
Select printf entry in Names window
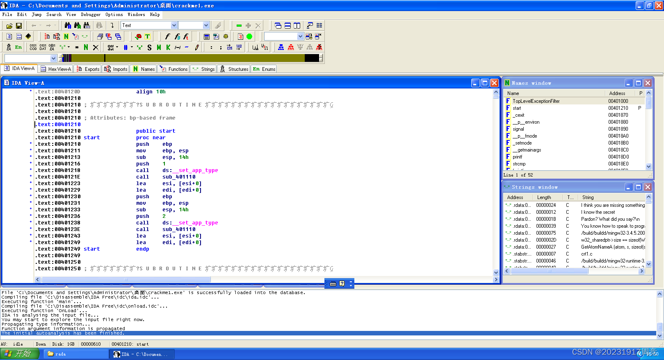pyautogui.click(x=517, y=157)
